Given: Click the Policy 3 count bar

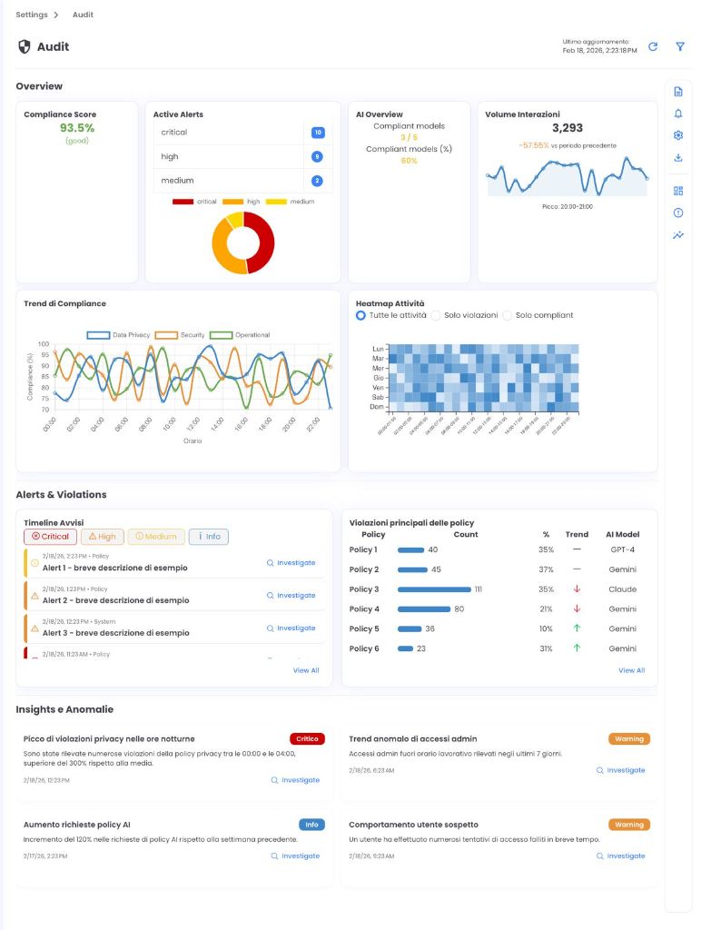Looking at the screenshot, I should coord(434,589).
